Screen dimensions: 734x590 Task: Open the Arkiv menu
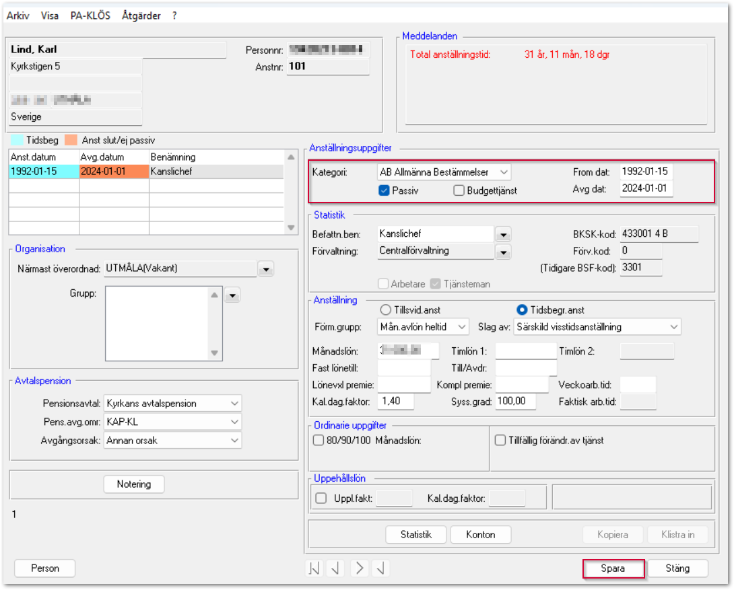(18, 15)
